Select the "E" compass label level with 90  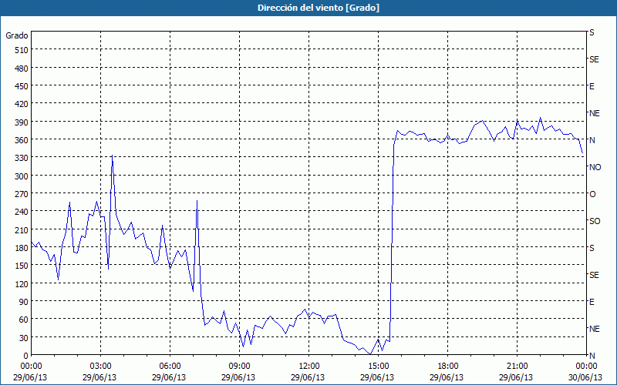592,302
